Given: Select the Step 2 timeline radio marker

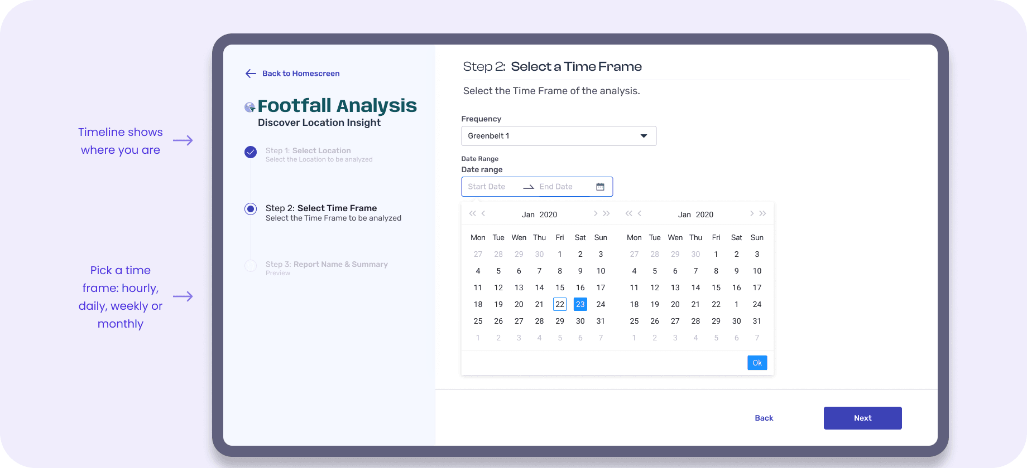Looking at the screenshot, I should (x=251, y=209).
